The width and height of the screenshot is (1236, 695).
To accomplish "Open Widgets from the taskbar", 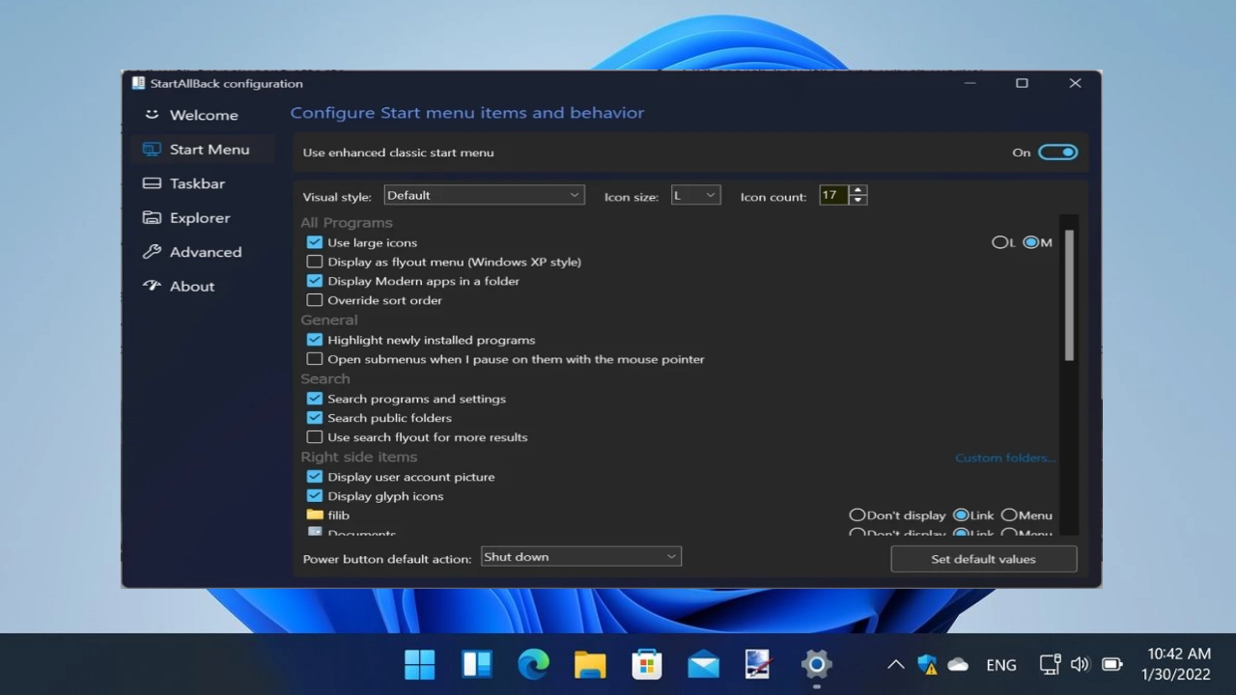I will [477, 664].
